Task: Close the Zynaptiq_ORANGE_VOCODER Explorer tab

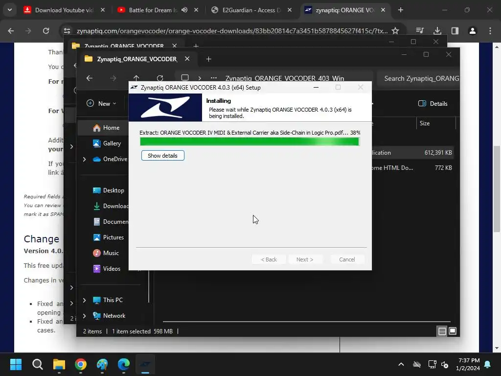Action: pyautogui.click(x=187, y=59)
